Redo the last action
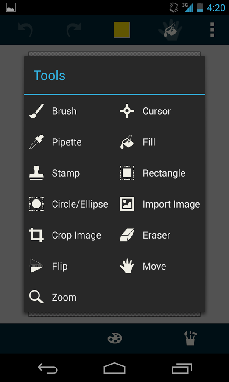This screenshot has height=382, width=229. pos(74,30)
